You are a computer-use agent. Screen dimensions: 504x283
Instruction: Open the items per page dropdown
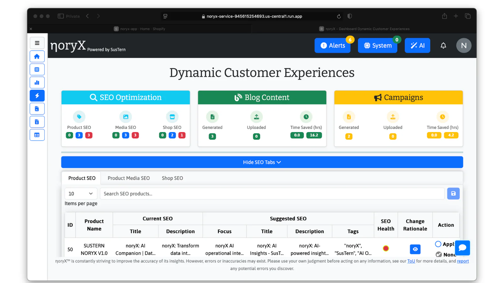(81, 194)
